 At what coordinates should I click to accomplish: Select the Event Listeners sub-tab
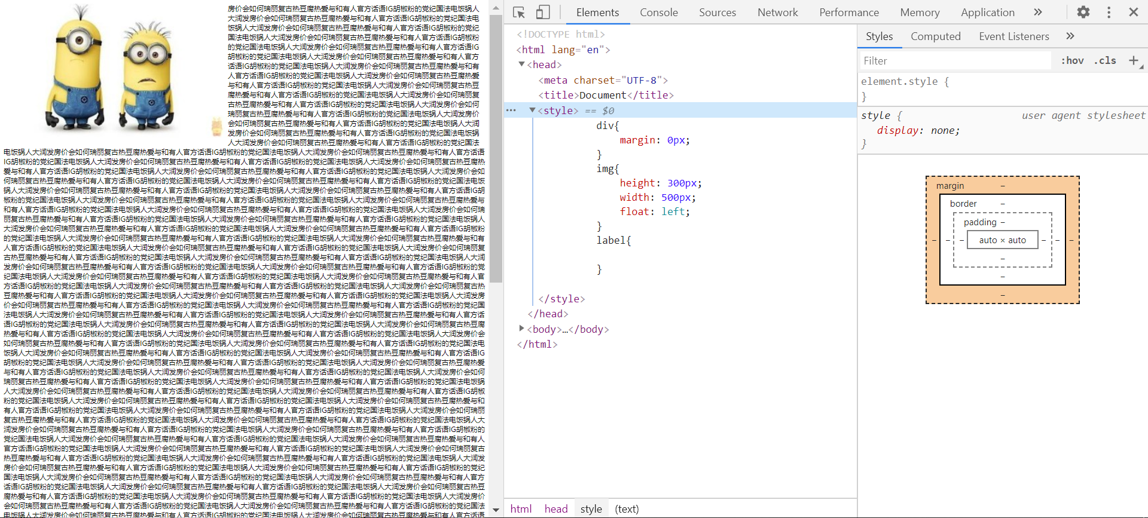(x=1014, y=36)
